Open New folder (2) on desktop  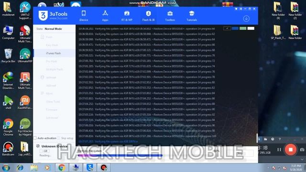pyautogui.click(x=295, y=11)
